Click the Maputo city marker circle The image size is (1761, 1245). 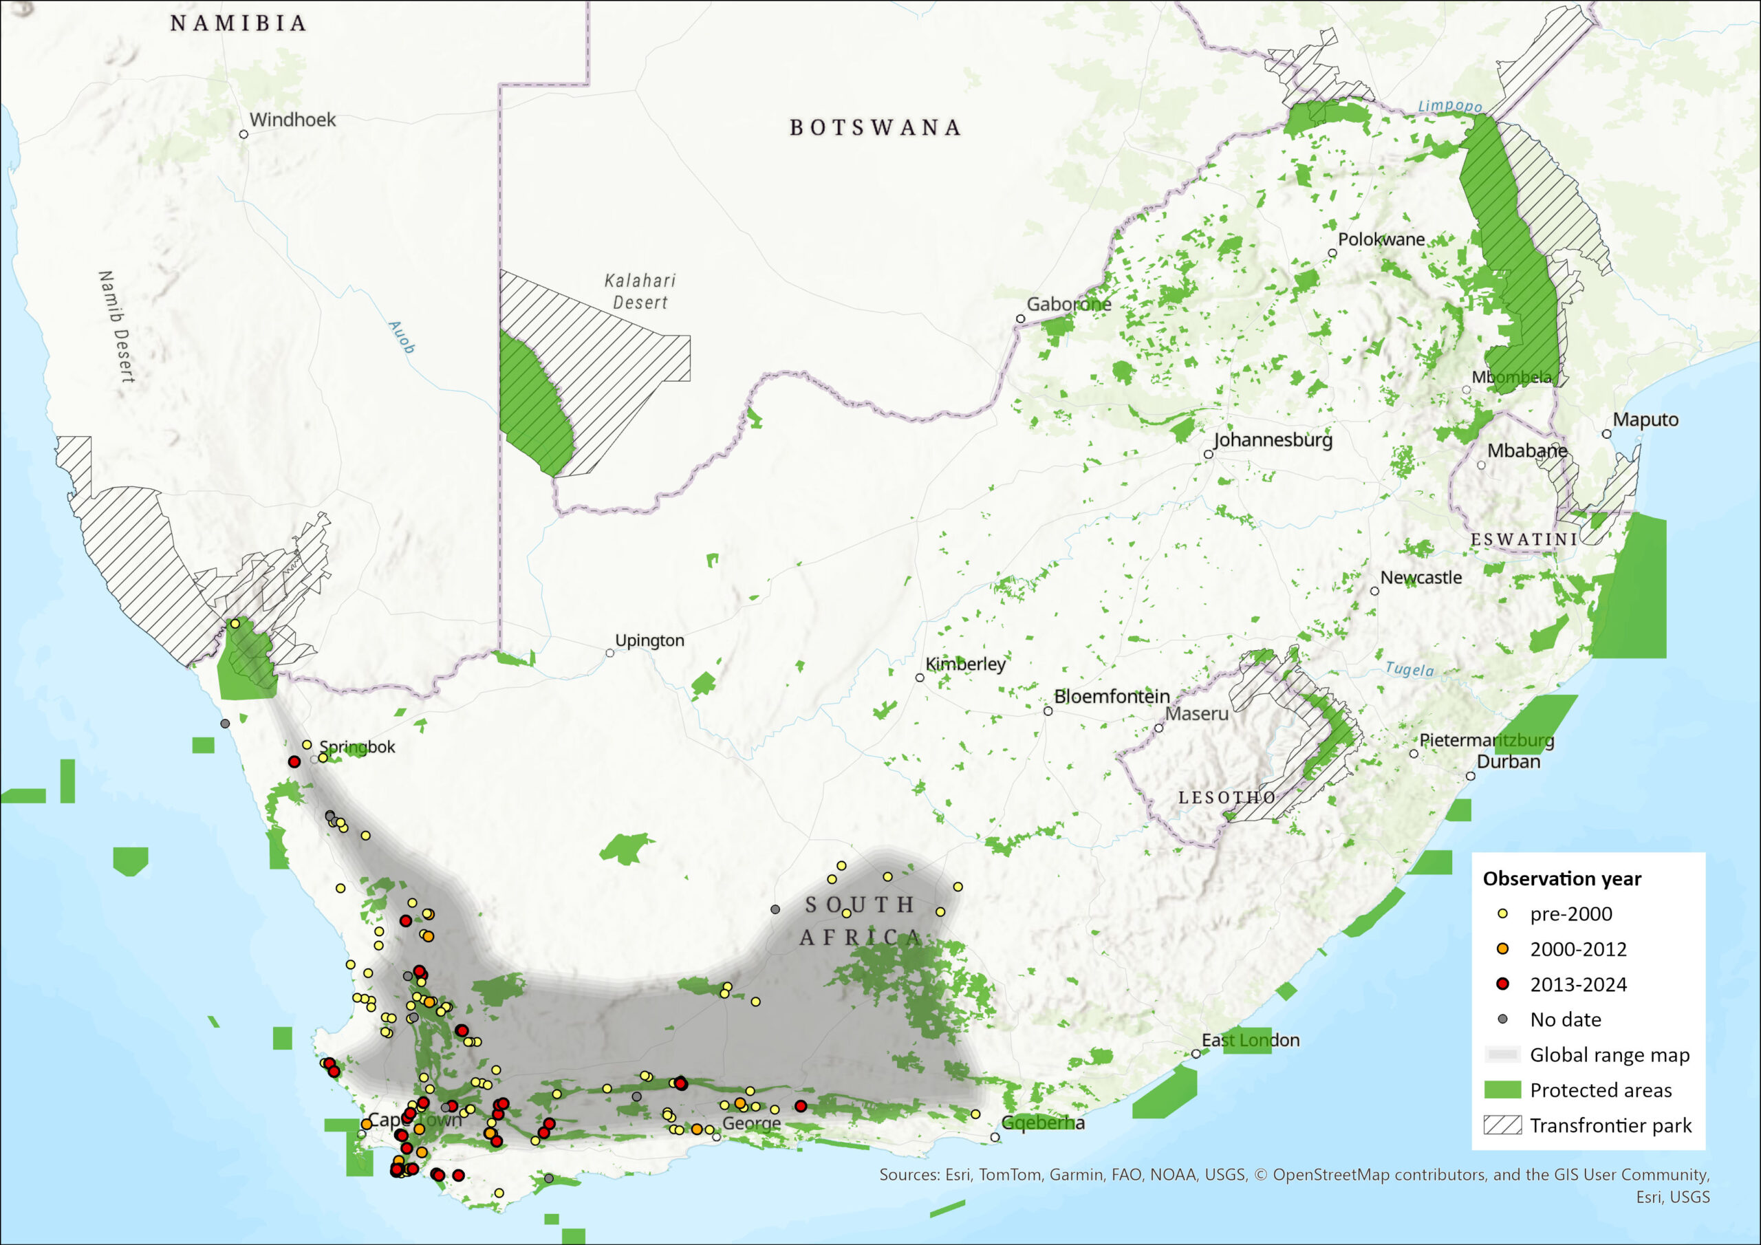tap(1607, 434)
